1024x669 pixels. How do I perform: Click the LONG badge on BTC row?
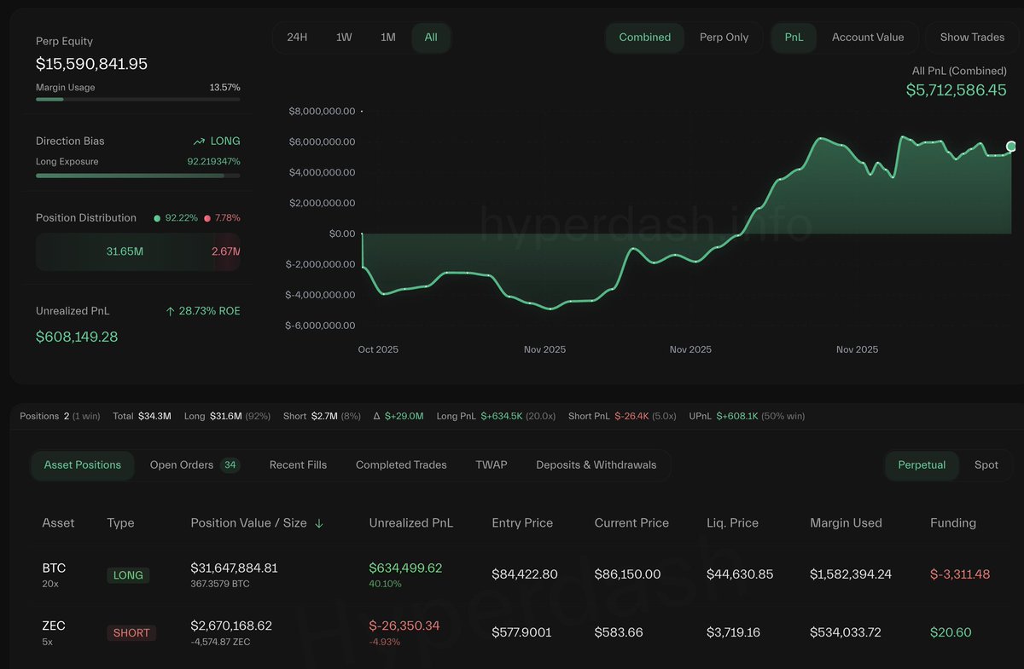[x=128, y=575]
